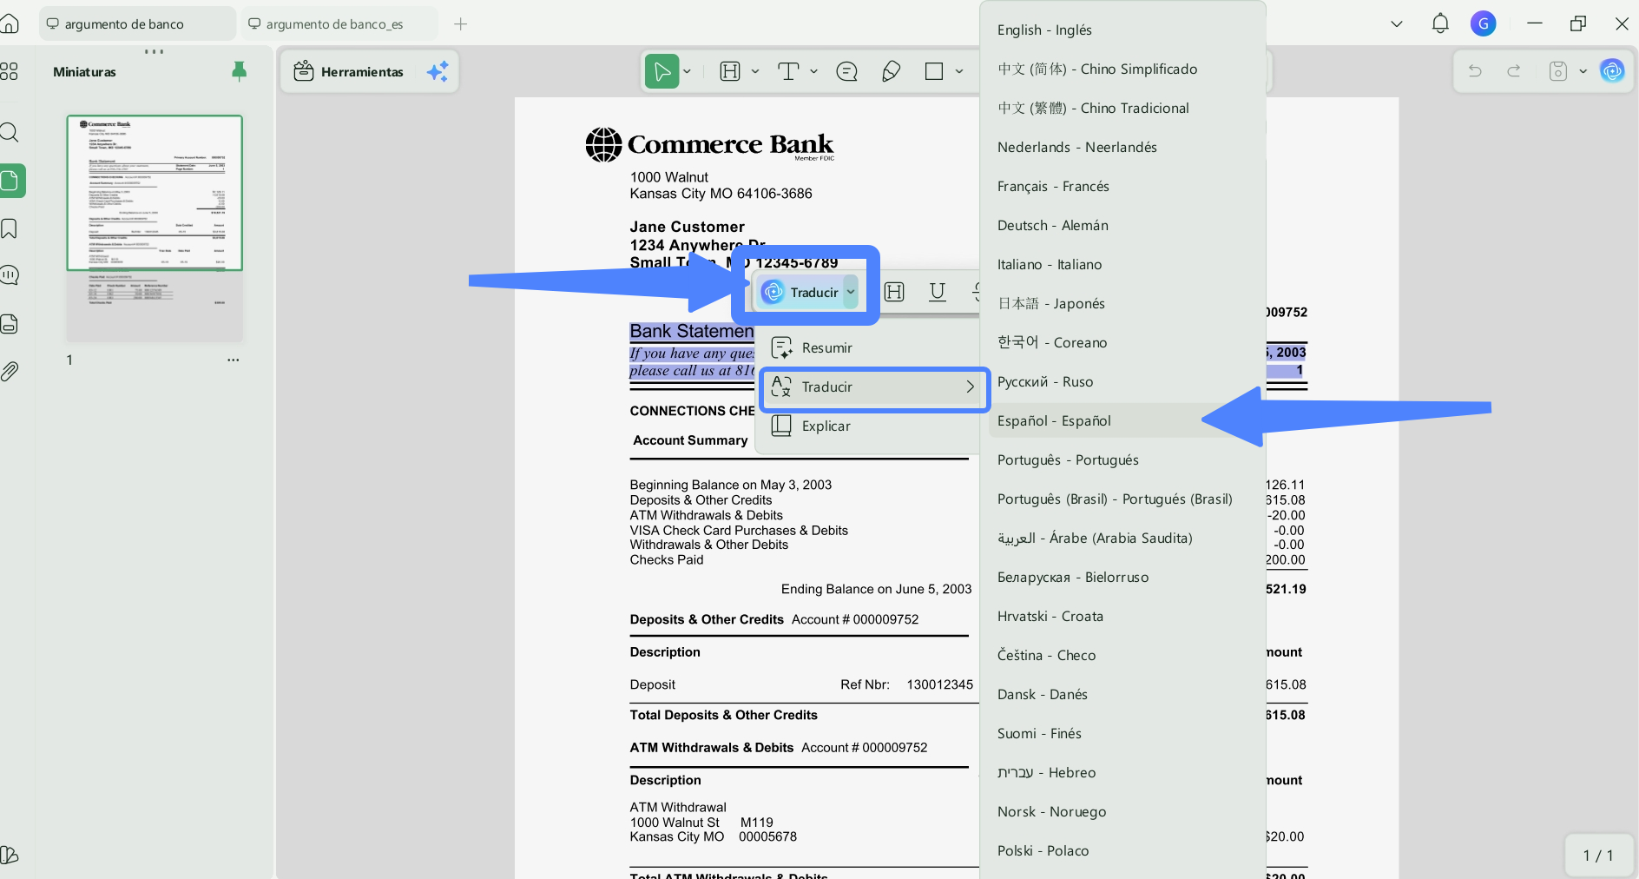Image resolution: width=1639 pixels, height=879 pixels.
Task: Open the thumbnails grid icon in sidebar
Action: [x=9, y=71]
